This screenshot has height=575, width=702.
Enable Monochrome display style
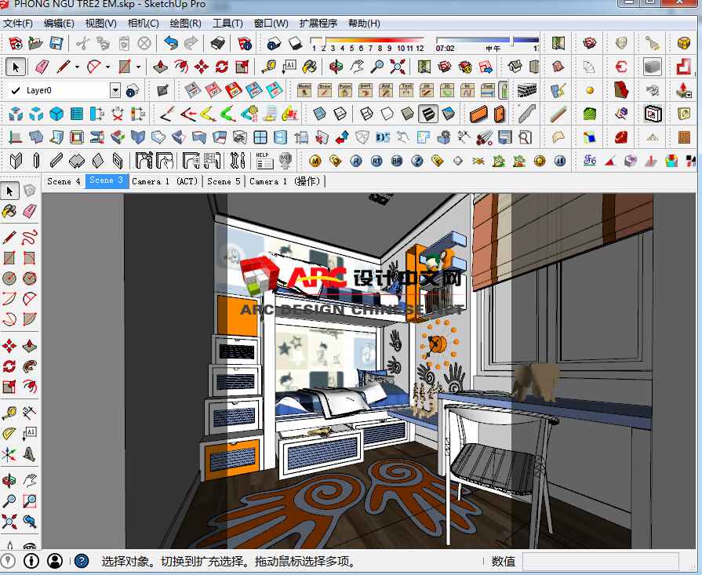coord(448,114)
